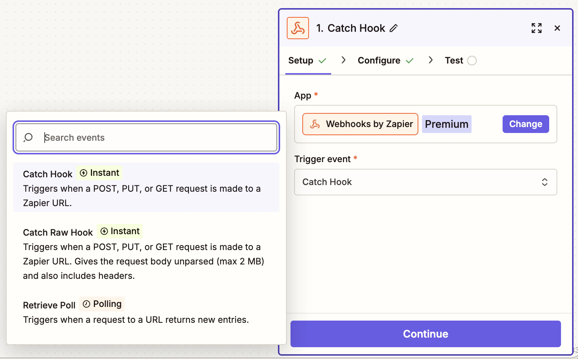This screenshot has width=578, height=359.
Task: Click the Webhooks by Zapier app chip
Action: [x=360, y=124]
